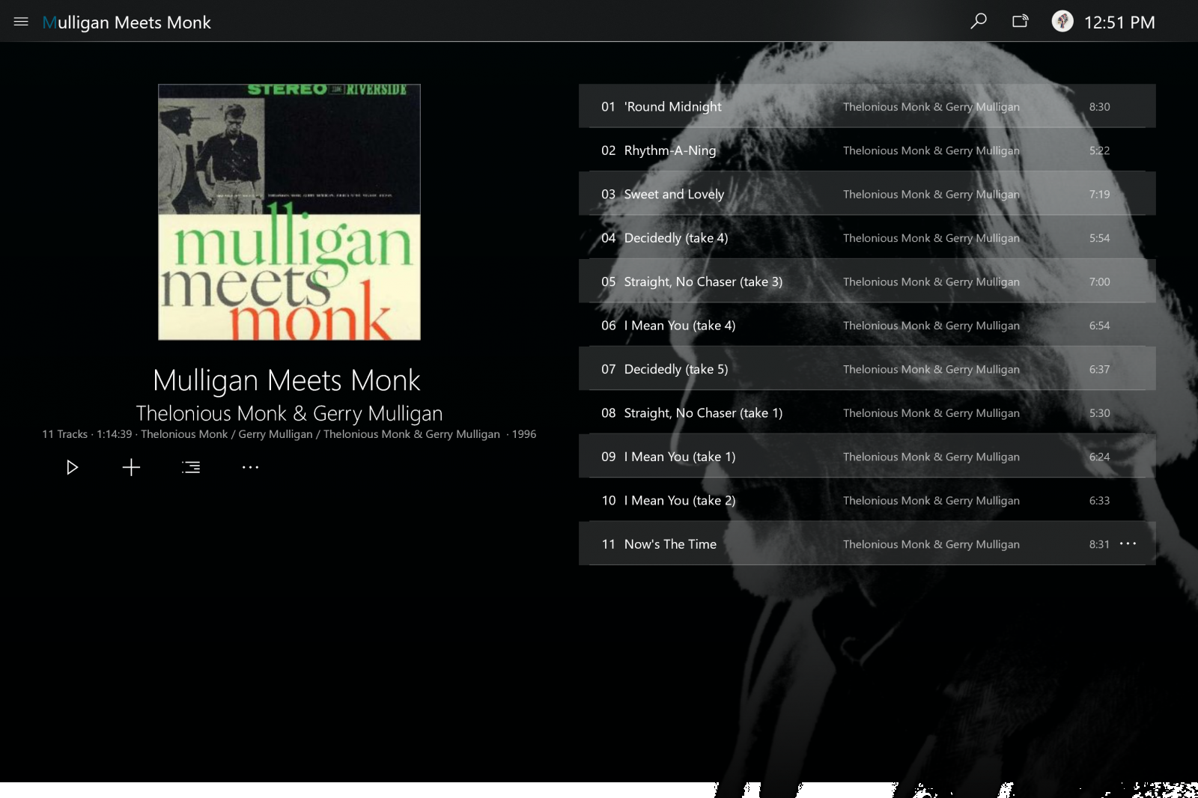The image size is (1198, 798).
Task: Select track 06 I Mean You (take 4)
Action: [x=867, y=325]
